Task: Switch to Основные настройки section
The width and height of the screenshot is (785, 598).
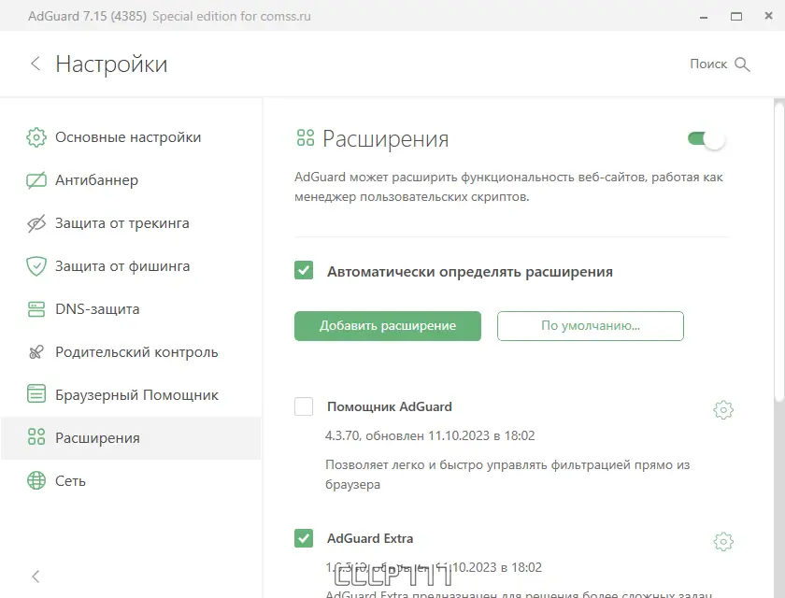Action: (x=36, y=136)
